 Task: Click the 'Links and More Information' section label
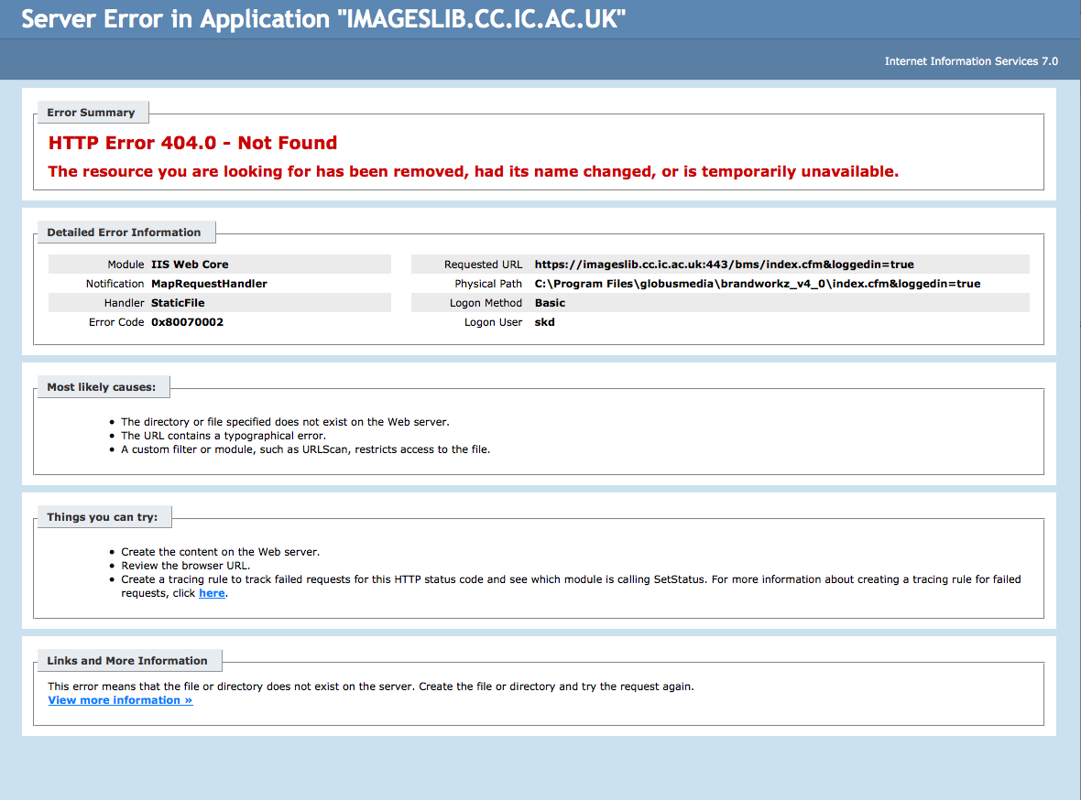(127, 661)
